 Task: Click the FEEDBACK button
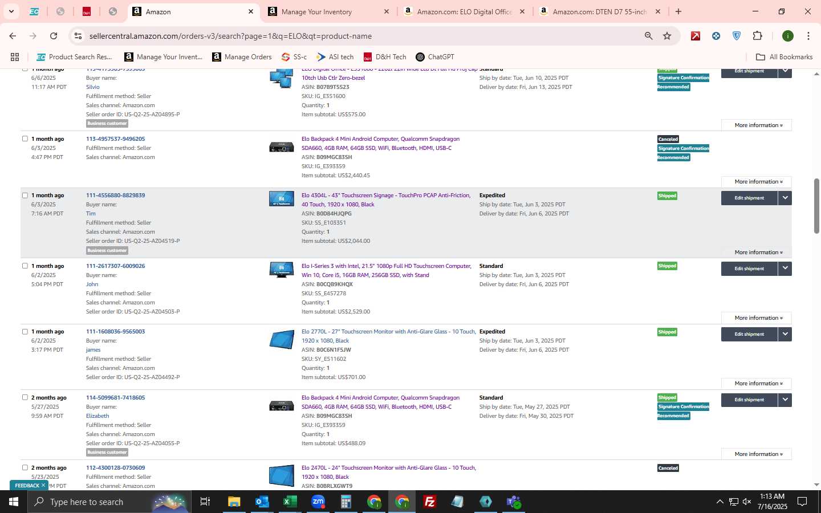[27, 486]
